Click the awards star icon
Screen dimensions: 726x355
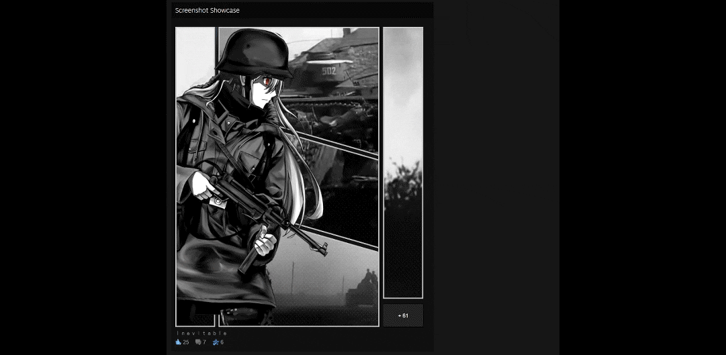[216, 342]
